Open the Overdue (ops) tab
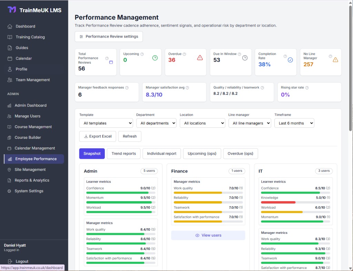 coord(240,154)
